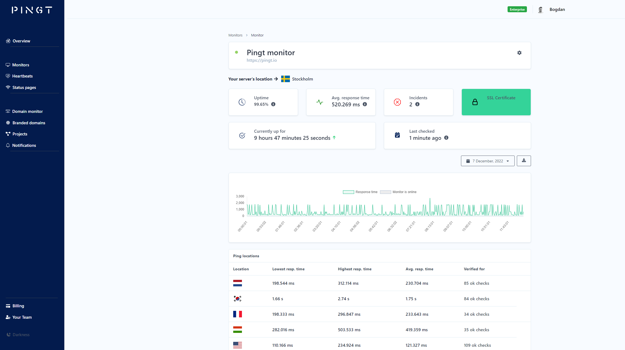Click the United States flag row icon

237,345
